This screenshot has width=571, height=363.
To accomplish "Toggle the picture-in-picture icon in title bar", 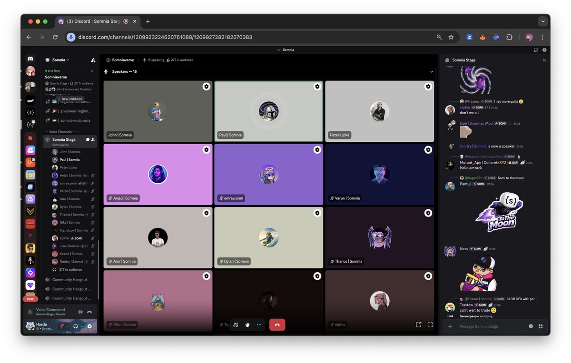I will click(536, 50).
